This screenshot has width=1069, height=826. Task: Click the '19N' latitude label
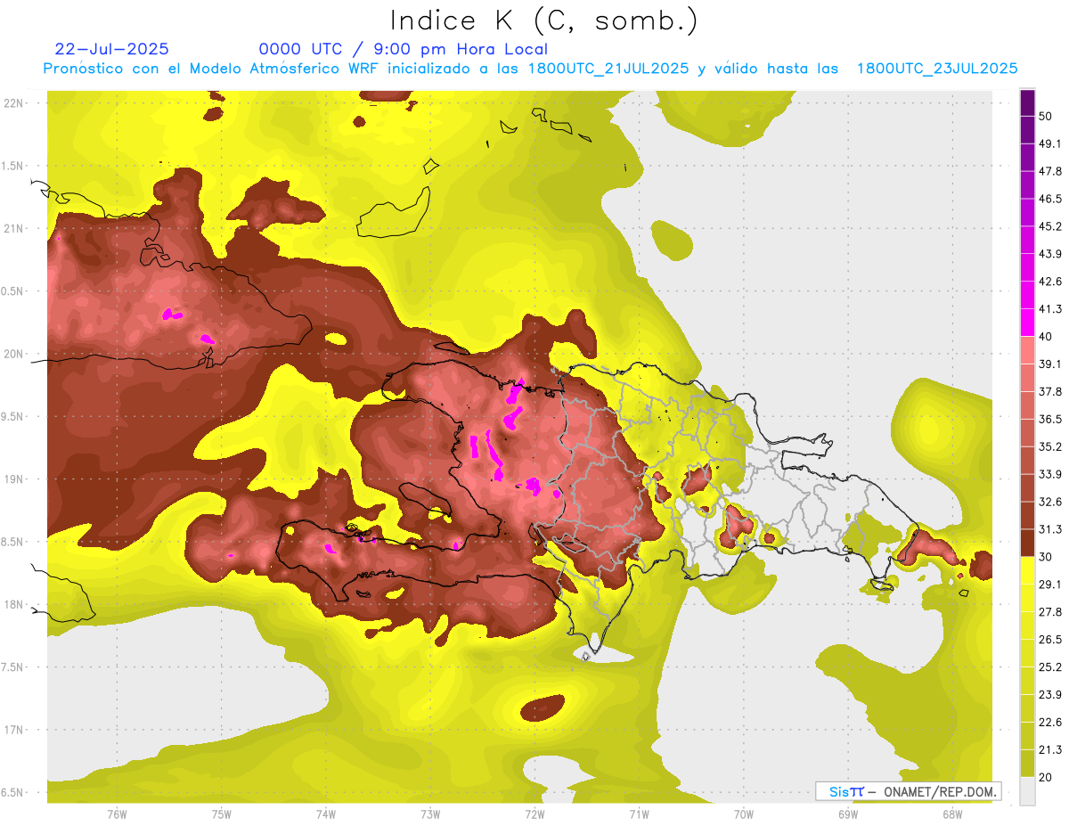13,479
